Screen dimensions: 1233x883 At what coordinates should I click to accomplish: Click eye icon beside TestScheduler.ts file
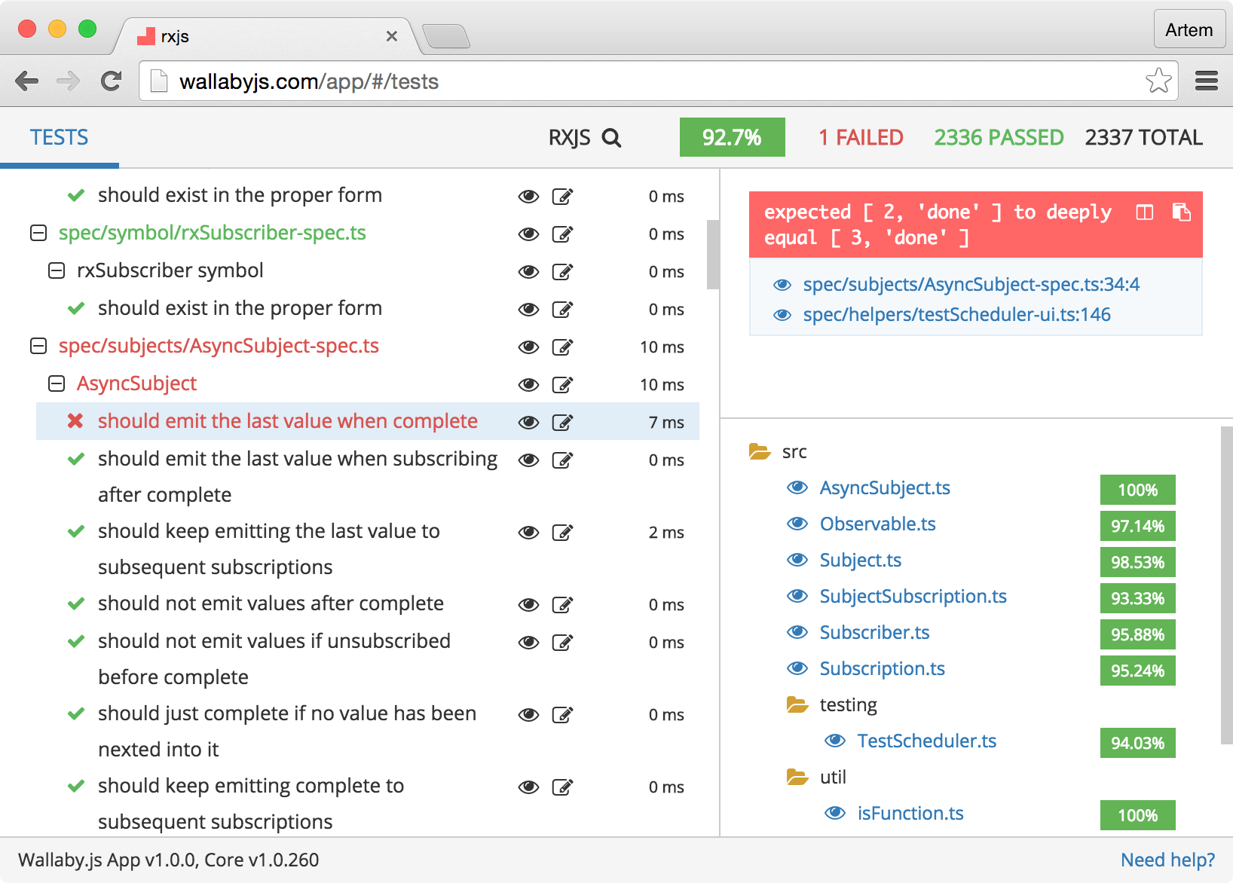835,741
